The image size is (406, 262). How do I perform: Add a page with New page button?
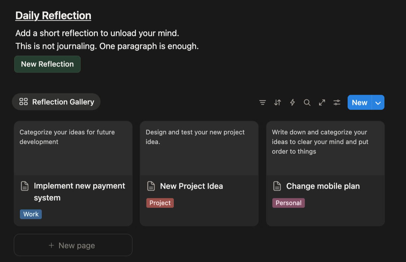pos(73,245)
